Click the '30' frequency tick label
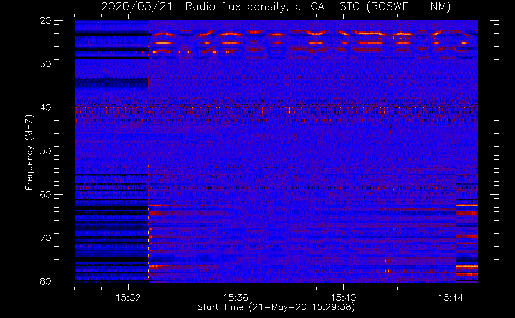515x318 pixels. tap(46, 64)
